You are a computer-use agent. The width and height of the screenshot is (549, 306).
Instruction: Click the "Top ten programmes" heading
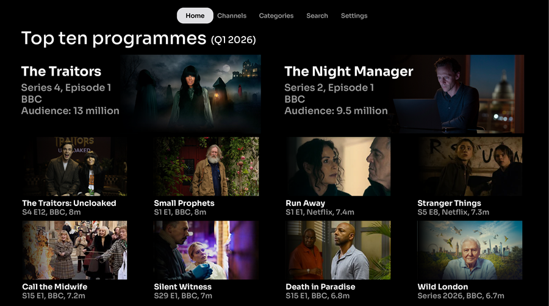point(114,38)
